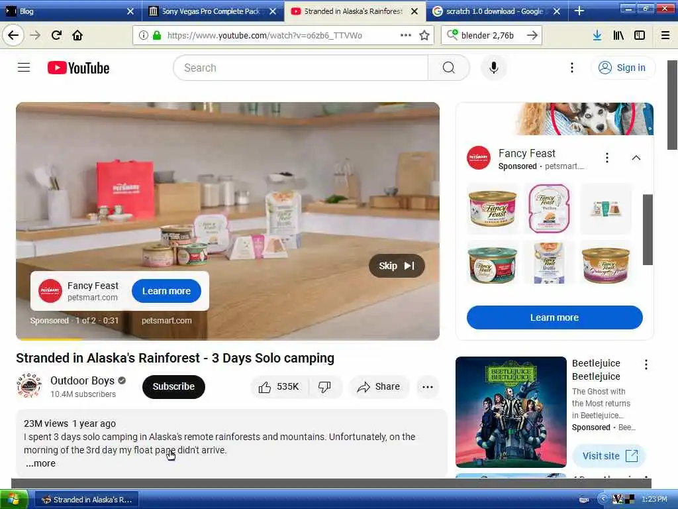
Task: Open YouTube settings three-dot menu
Action: click(572, 68)
